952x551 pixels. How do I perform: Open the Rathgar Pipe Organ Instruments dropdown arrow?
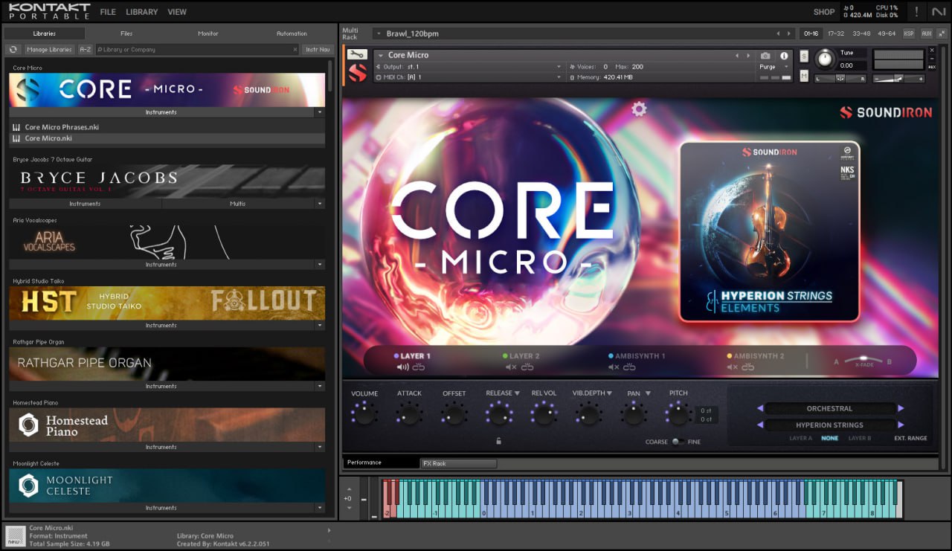point(320,387)
